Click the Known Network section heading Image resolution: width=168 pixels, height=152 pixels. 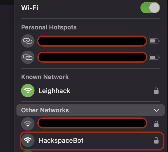coord(45,77)
